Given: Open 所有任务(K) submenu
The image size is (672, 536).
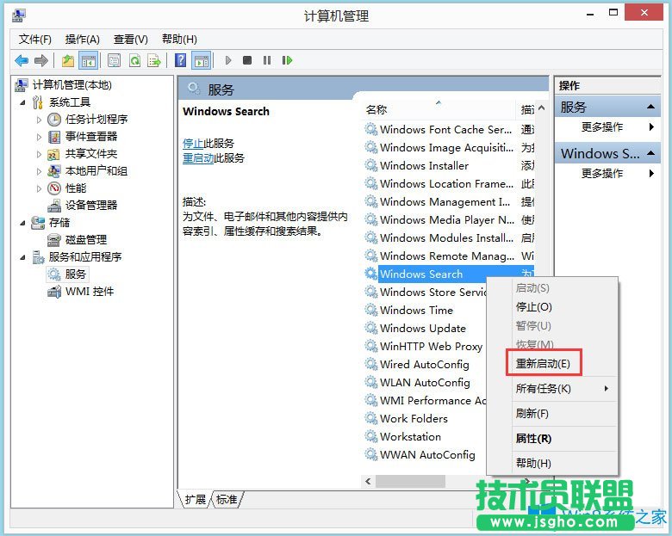Looking at the screenshot, I should coord(553,389).
